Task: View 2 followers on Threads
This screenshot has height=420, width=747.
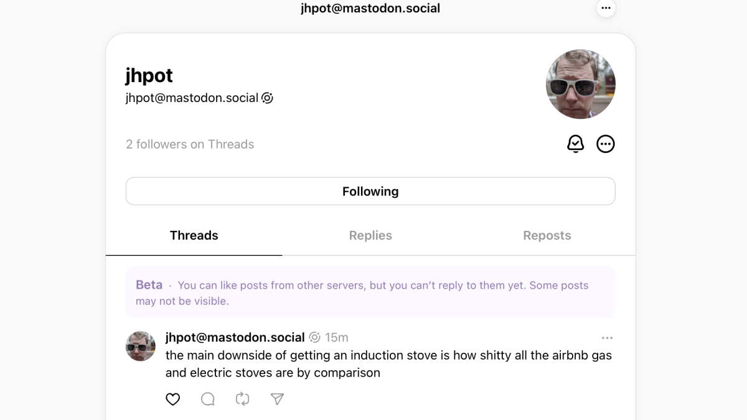Action: click(x=190, y=144)
